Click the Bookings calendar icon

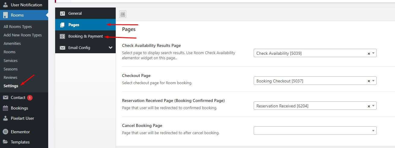[x=5, y=108]
